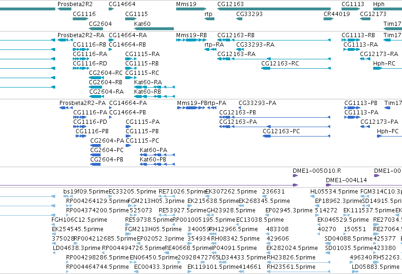Click the HL05534.5prime EST
The height and width of the screenshot is (274, 402).
click(312, 196)
